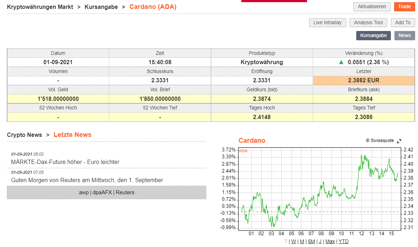Expand the Cardano chart to fullscreen

coord(399,141)
